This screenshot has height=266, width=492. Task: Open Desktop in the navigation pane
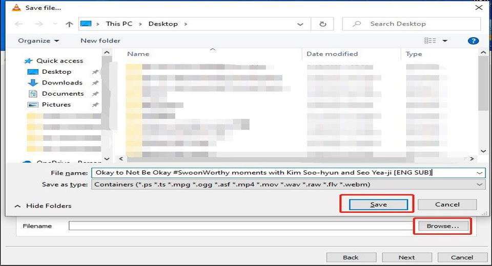[x=49, y=72]
